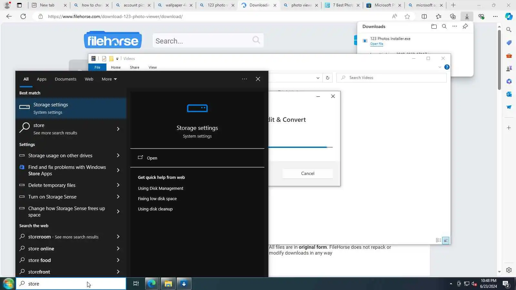
Task: Open Task View on the taskbar
Action: (x=136, y=284)
